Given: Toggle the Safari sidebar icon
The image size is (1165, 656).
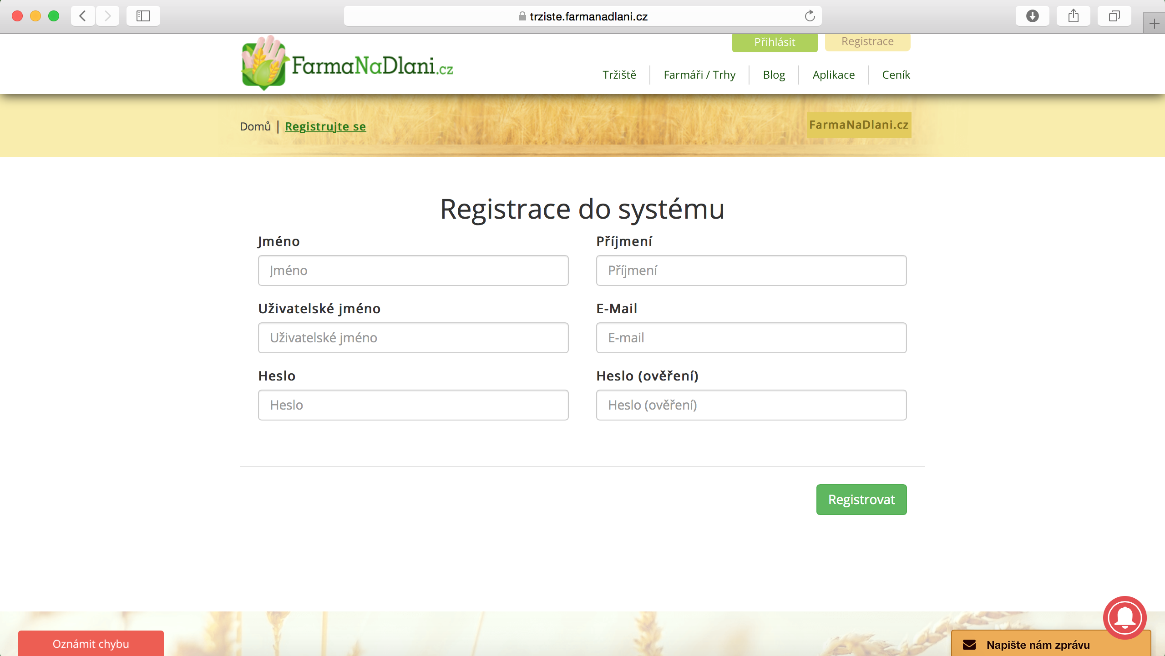Looking at the screenshot, I should click(x=143, y=16).
